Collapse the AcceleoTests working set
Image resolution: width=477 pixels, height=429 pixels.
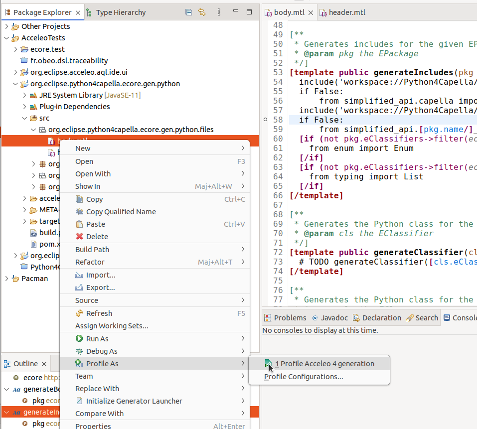point(6,38)
